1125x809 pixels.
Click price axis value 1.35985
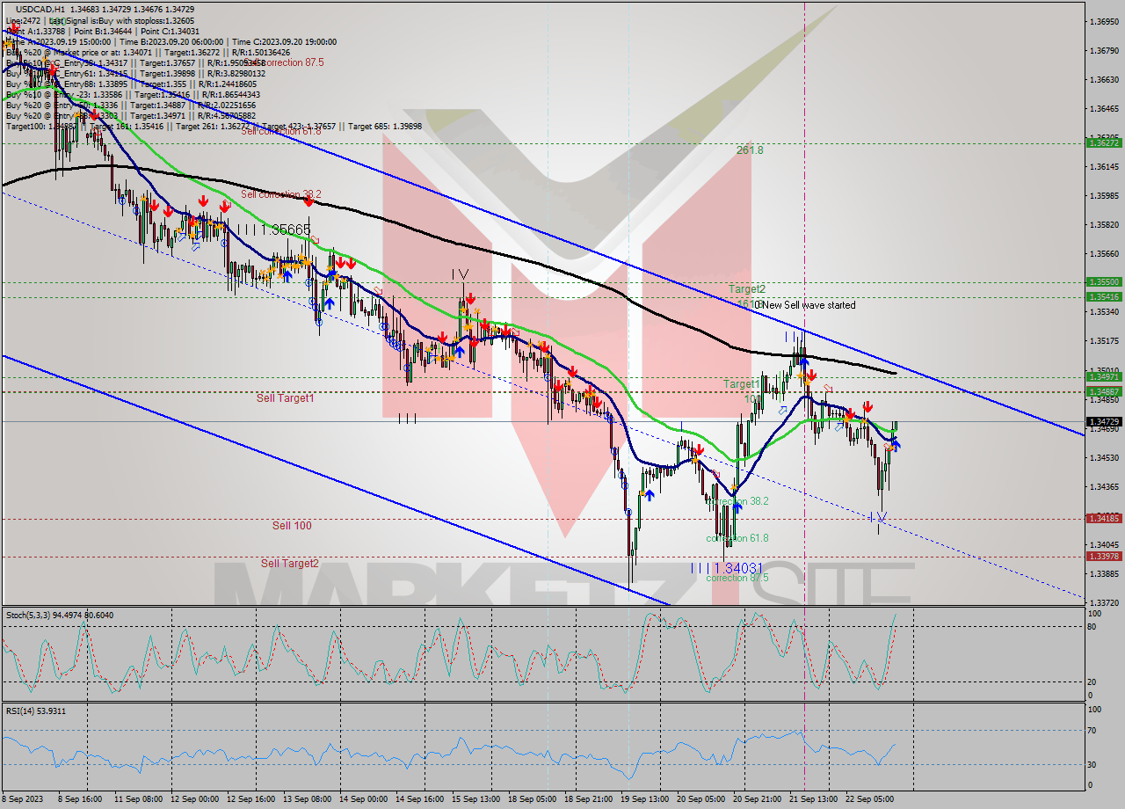1105,195
